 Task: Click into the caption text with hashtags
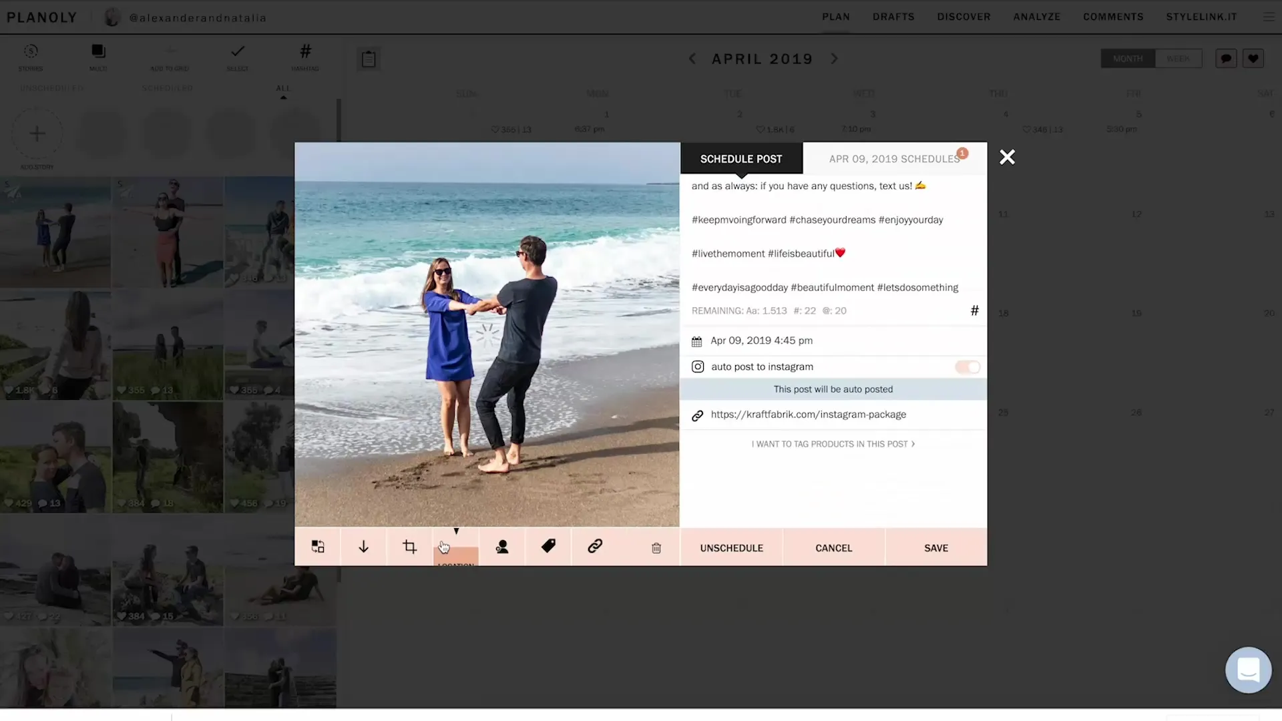click(x=825, y=237)
